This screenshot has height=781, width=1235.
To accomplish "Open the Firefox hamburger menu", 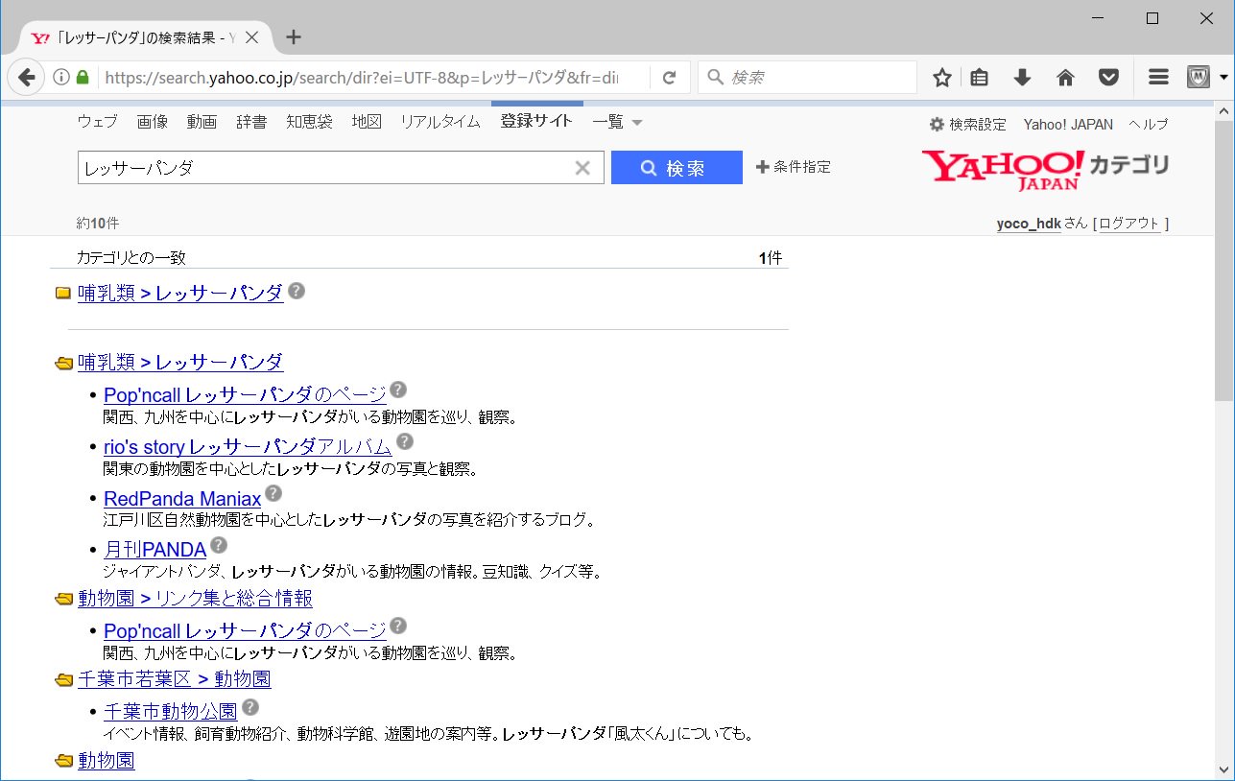I will point(1158,78).
